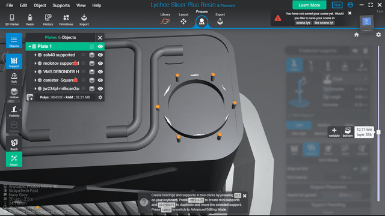Click the variable layer plus button
The width and height of the screenshot is (385, 216).
(x=334, y=132)
